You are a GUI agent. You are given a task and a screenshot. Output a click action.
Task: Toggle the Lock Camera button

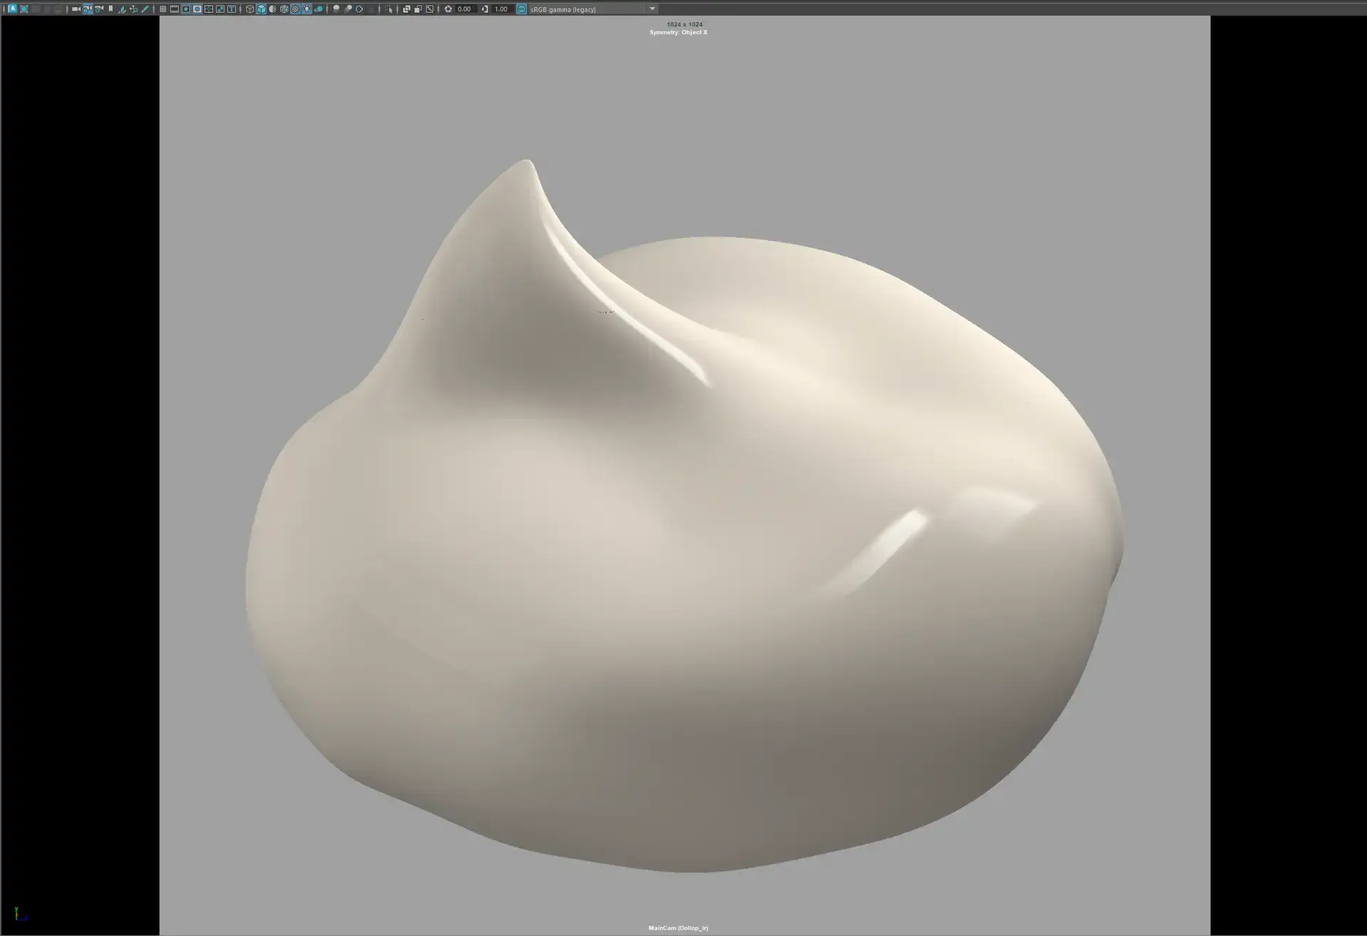pos(88,9)
